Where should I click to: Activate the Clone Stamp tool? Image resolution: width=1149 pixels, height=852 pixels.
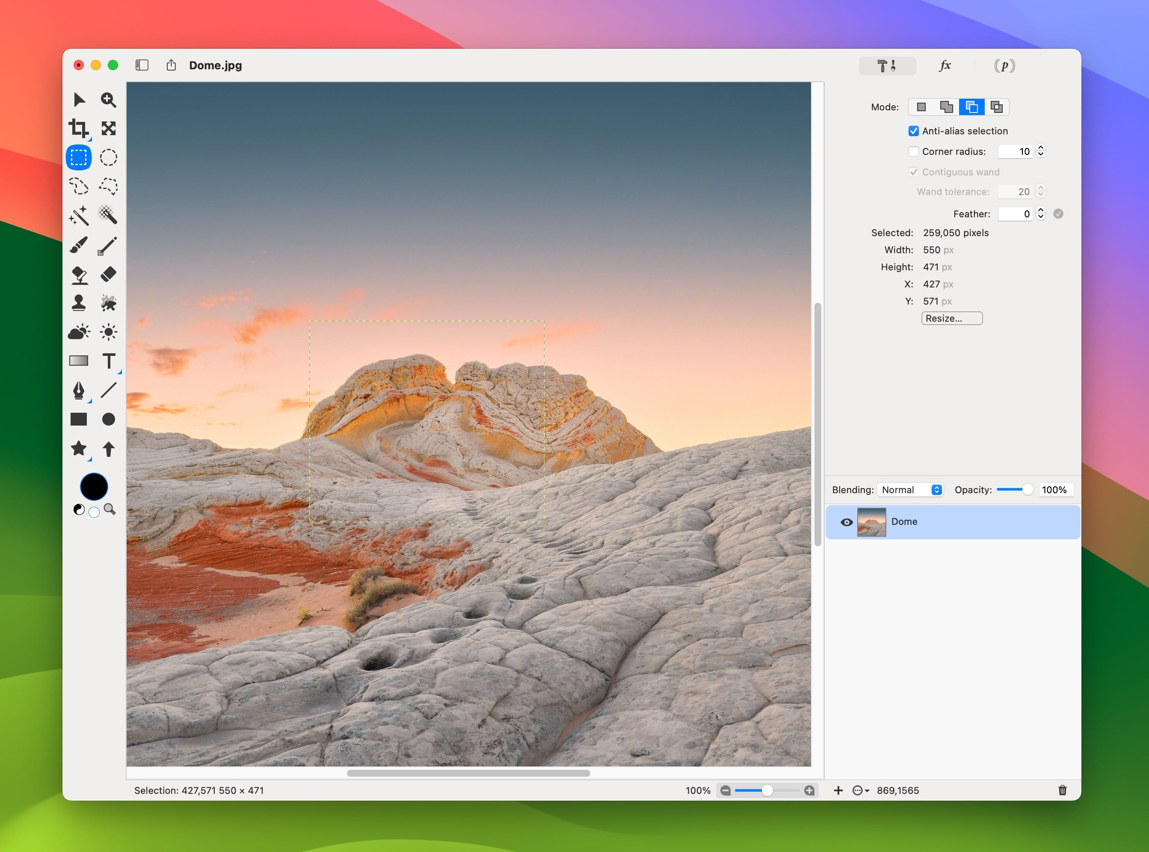78,303
